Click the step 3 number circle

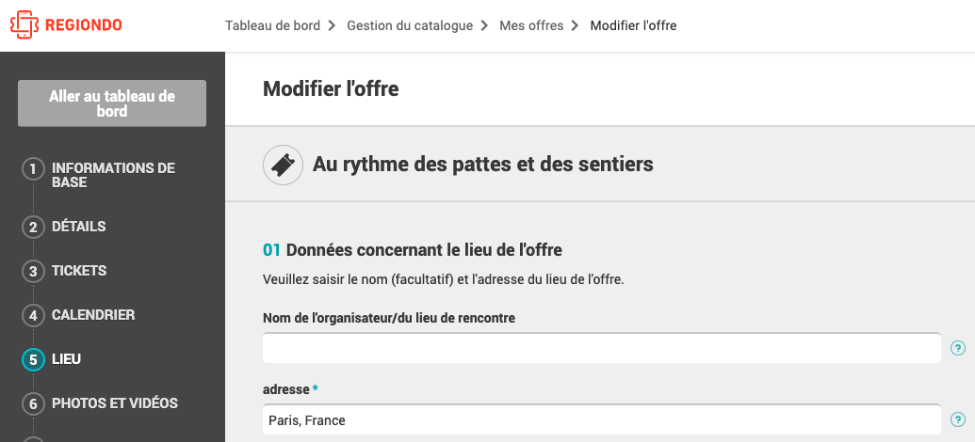click(x=33, y=271)
